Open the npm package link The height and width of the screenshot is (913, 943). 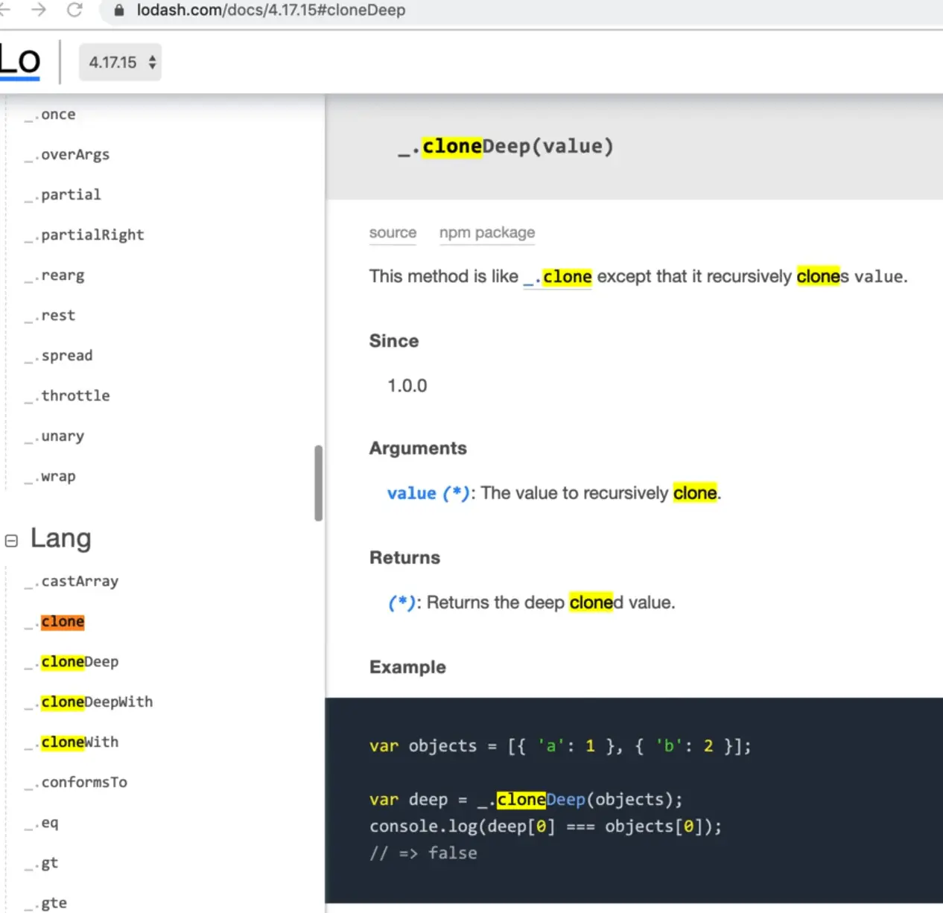pyautogui.click(x=486, y=232)
